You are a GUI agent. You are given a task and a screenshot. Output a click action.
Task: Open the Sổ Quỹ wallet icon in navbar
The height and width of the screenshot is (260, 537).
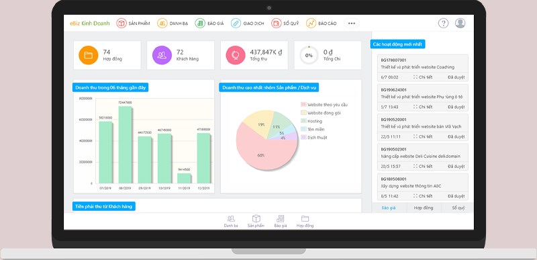[x=277, y=24]
